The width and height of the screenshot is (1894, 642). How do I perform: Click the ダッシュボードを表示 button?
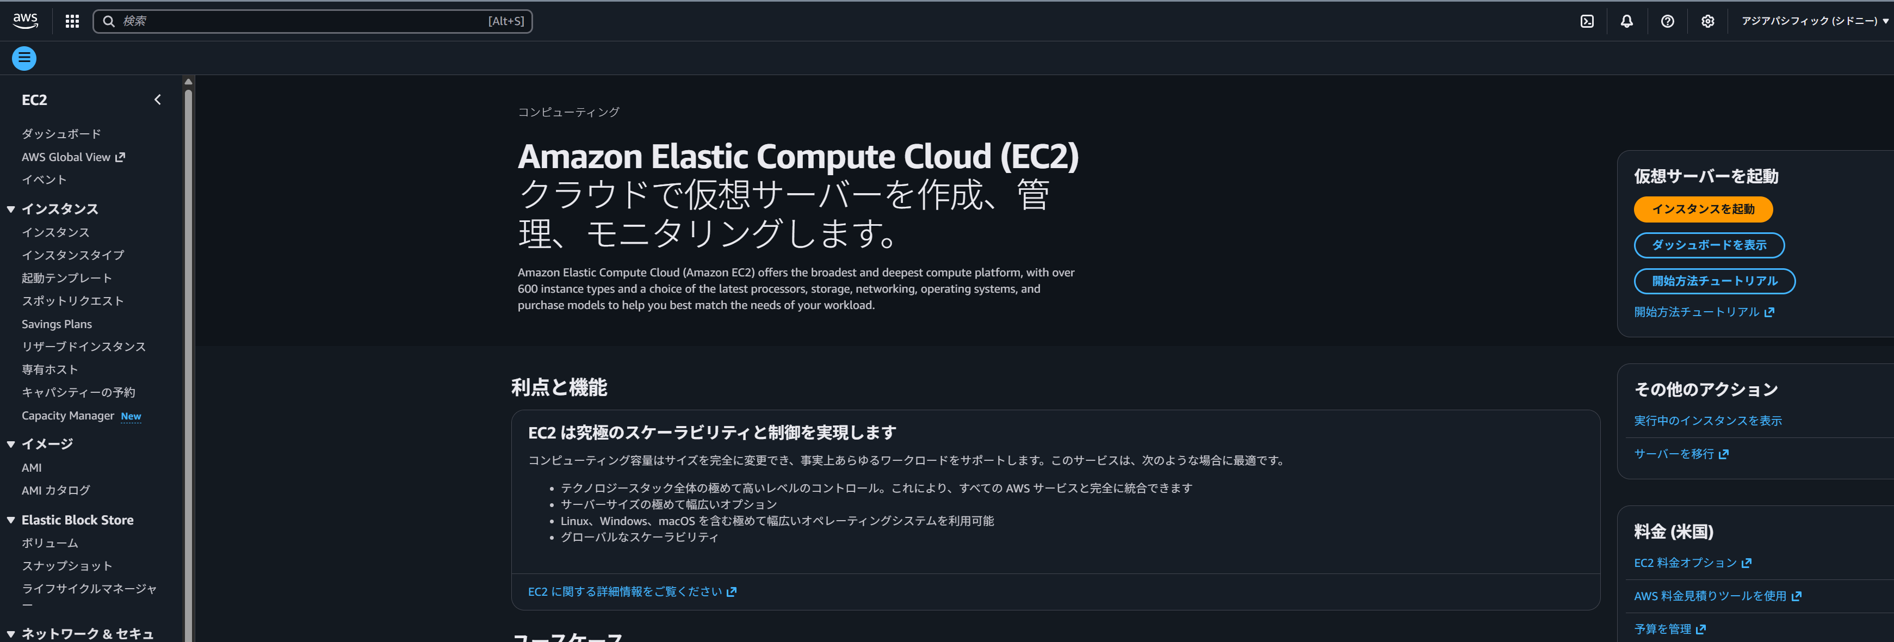point(1709,245)
